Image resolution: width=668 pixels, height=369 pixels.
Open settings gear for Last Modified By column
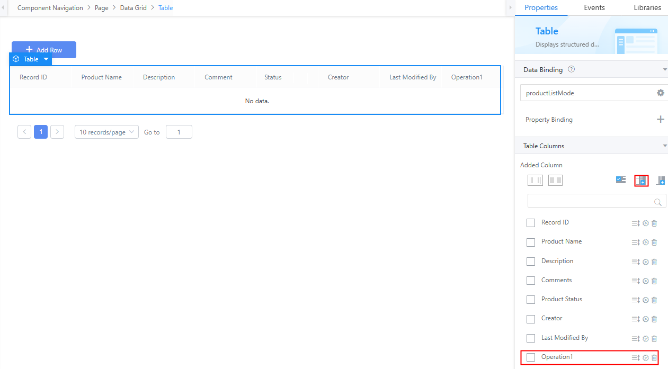pos(646,339)
